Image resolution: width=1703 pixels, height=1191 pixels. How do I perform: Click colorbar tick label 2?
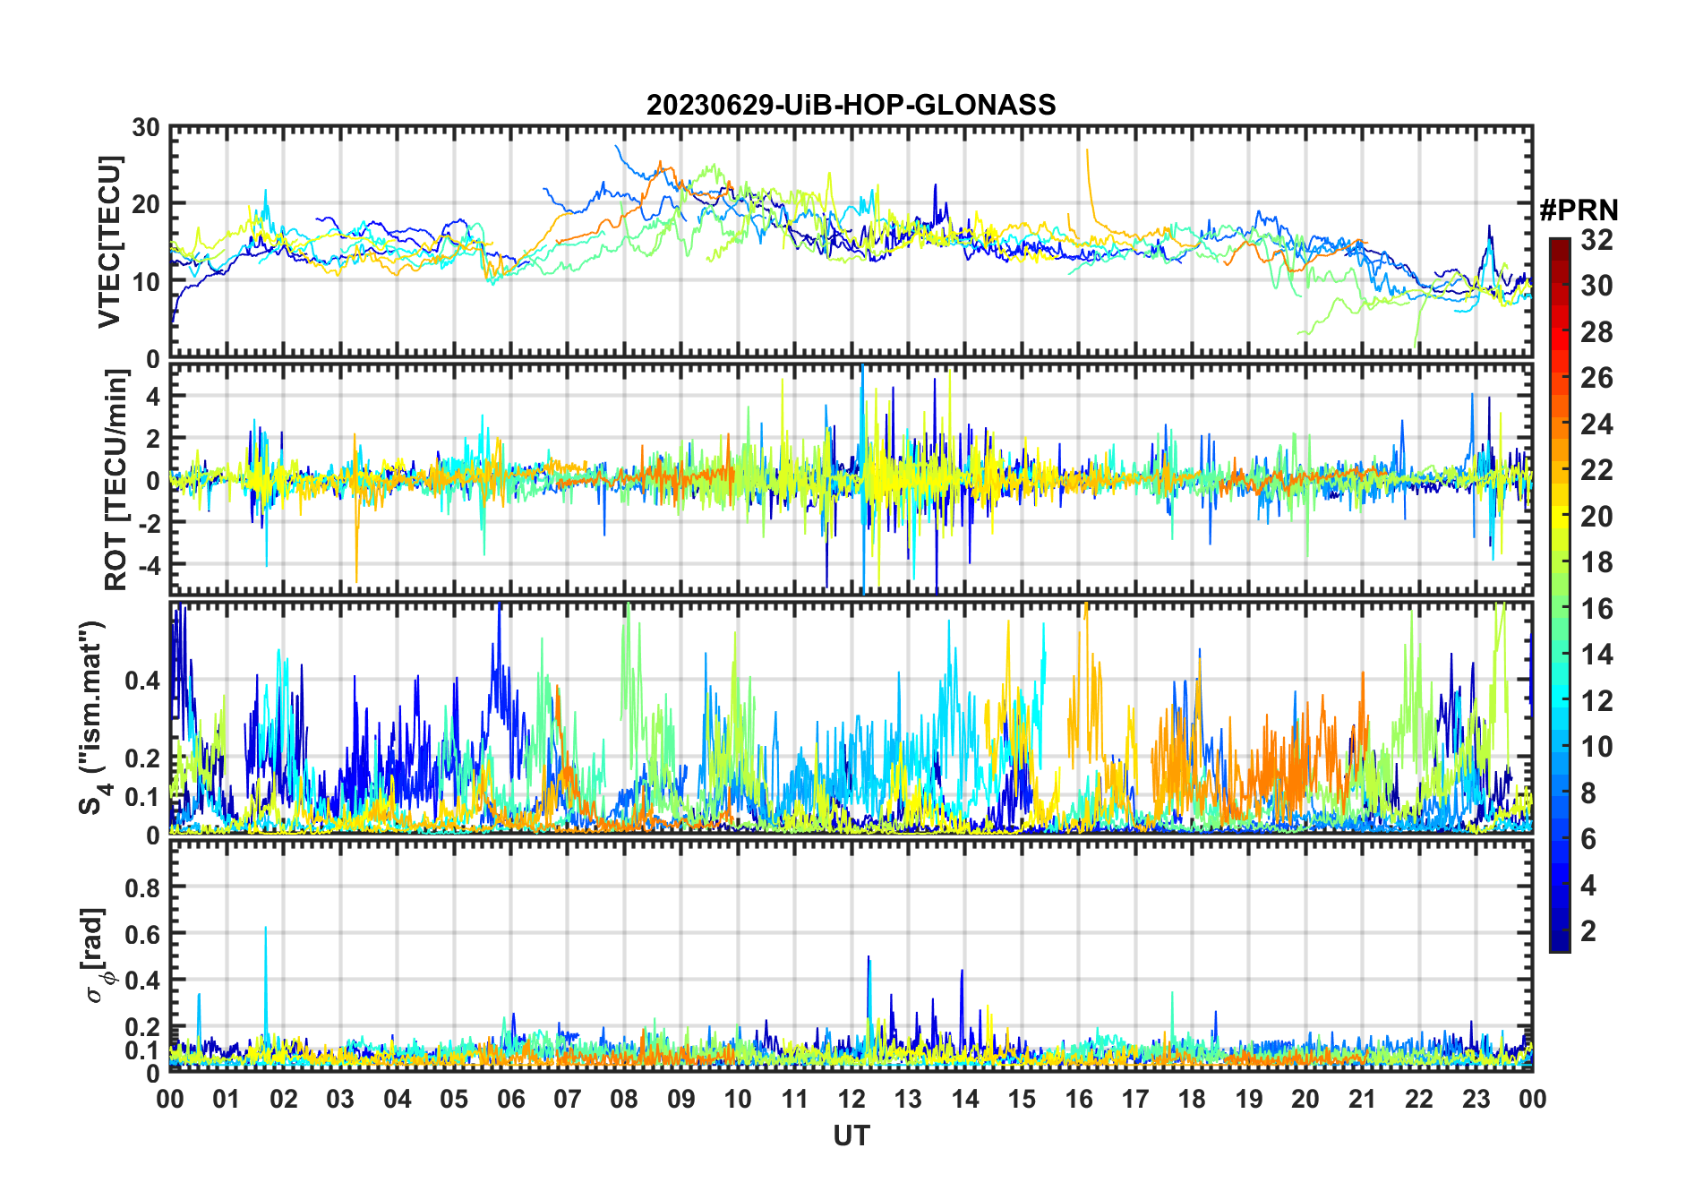[x=1588, y=931]
